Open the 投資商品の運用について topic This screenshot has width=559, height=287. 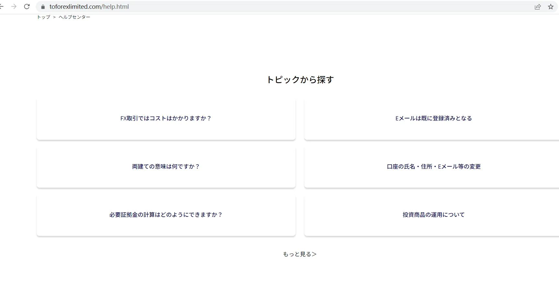431,215
